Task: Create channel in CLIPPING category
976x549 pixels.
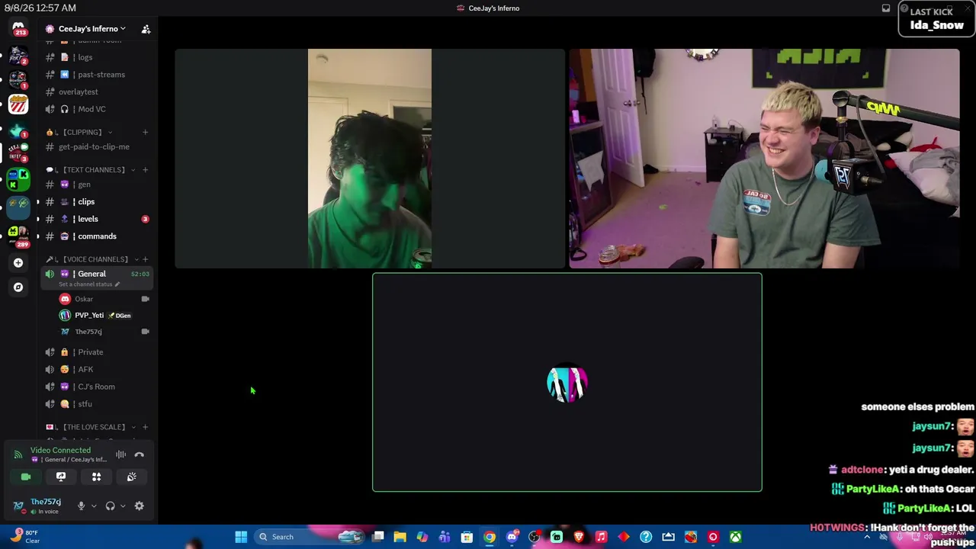Action: pos(146,132)
